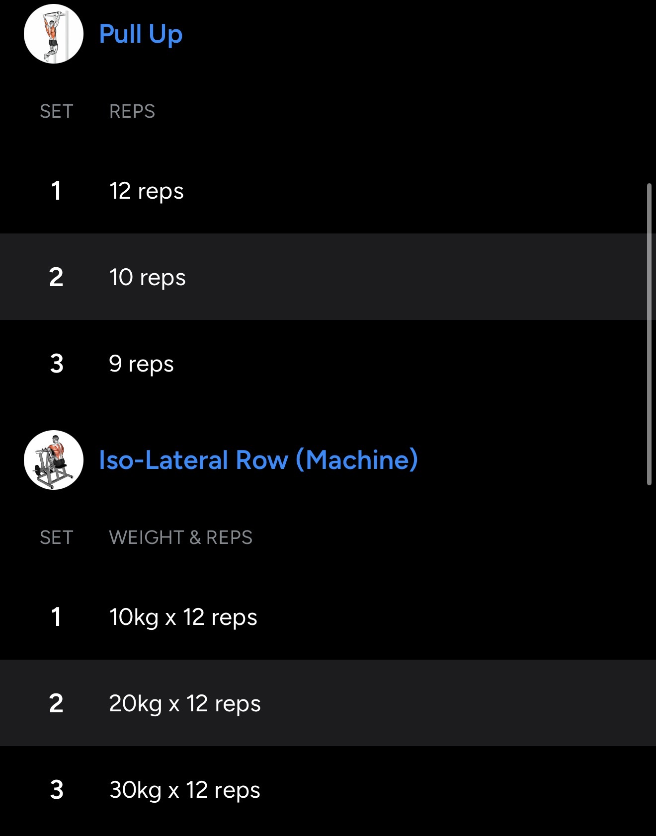The height and width of the screenshot is (836, 656).
Task: Select Iso-Lateral Row set number 3
Action: (x=57, y=790)
